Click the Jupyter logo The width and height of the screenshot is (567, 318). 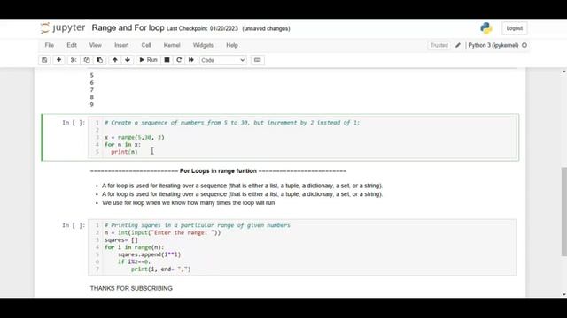(x=63, y=27)
